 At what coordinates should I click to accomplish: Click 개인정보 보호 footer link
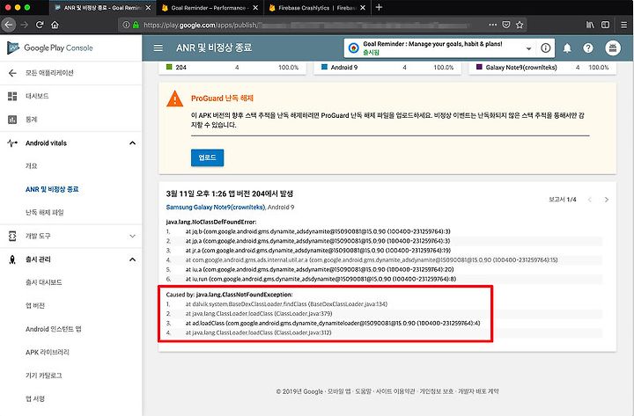436,391
